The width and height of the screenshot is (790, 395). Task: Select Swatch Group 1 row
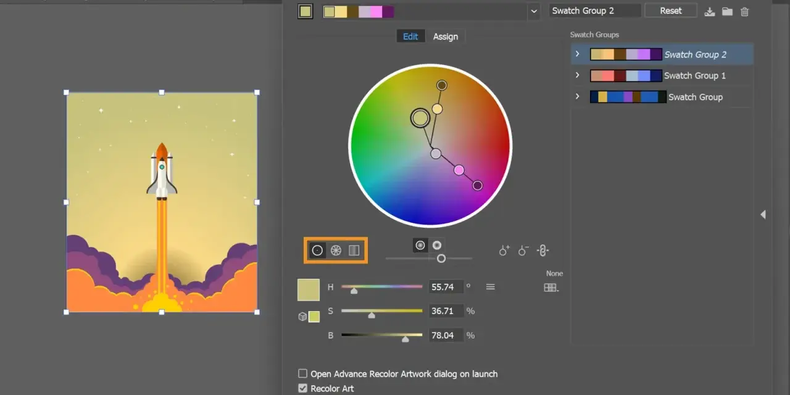click(x=662, y=75)
